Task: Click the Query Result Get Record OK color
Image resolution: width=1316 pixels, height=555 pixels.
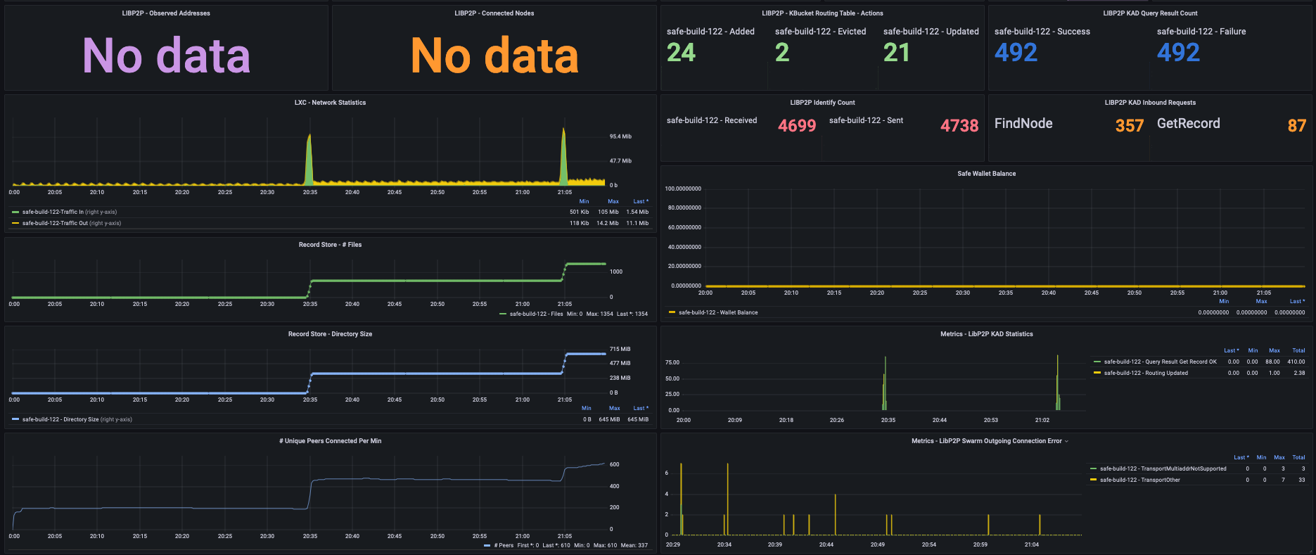Action: click(x=1097, y=362)
